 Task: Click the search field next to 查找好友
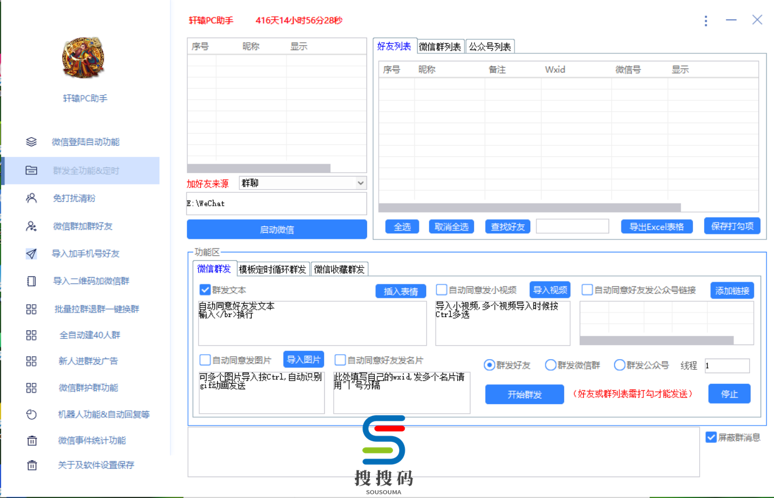[x=572, y=227]
